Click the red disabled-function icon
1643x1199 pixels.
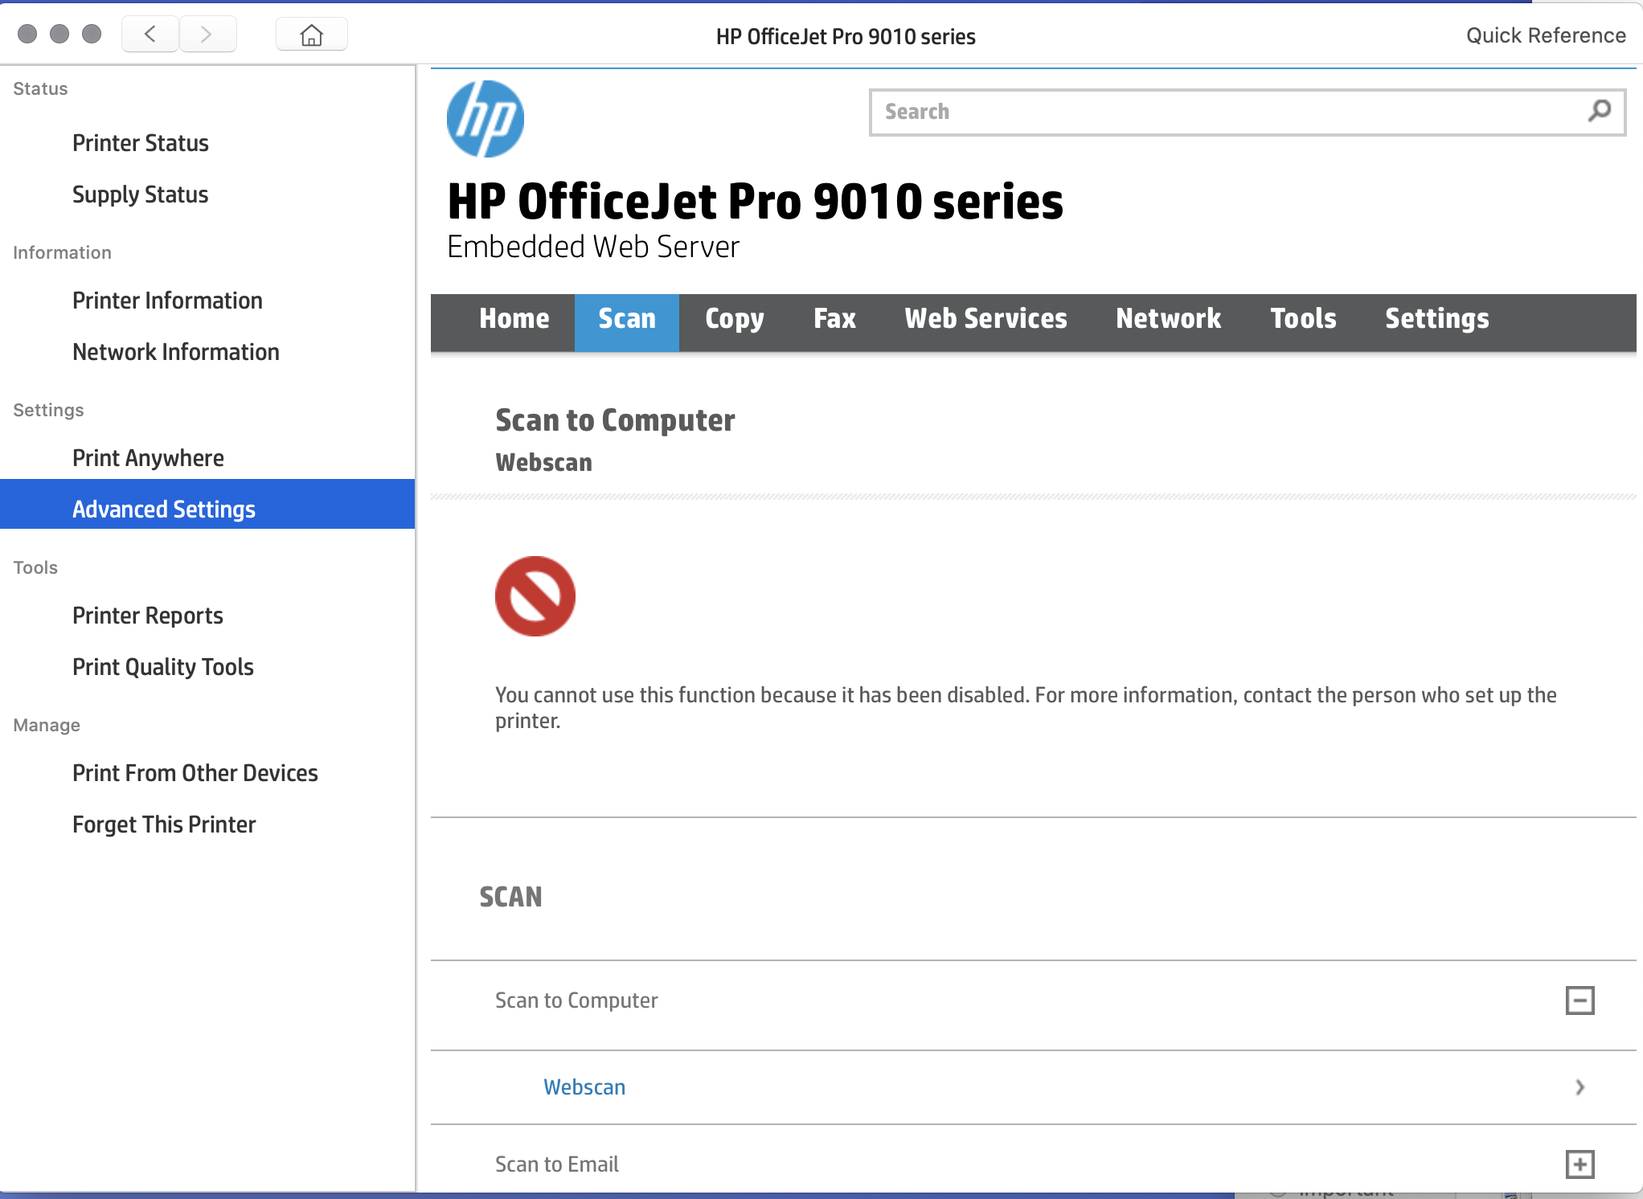point(535,595)
